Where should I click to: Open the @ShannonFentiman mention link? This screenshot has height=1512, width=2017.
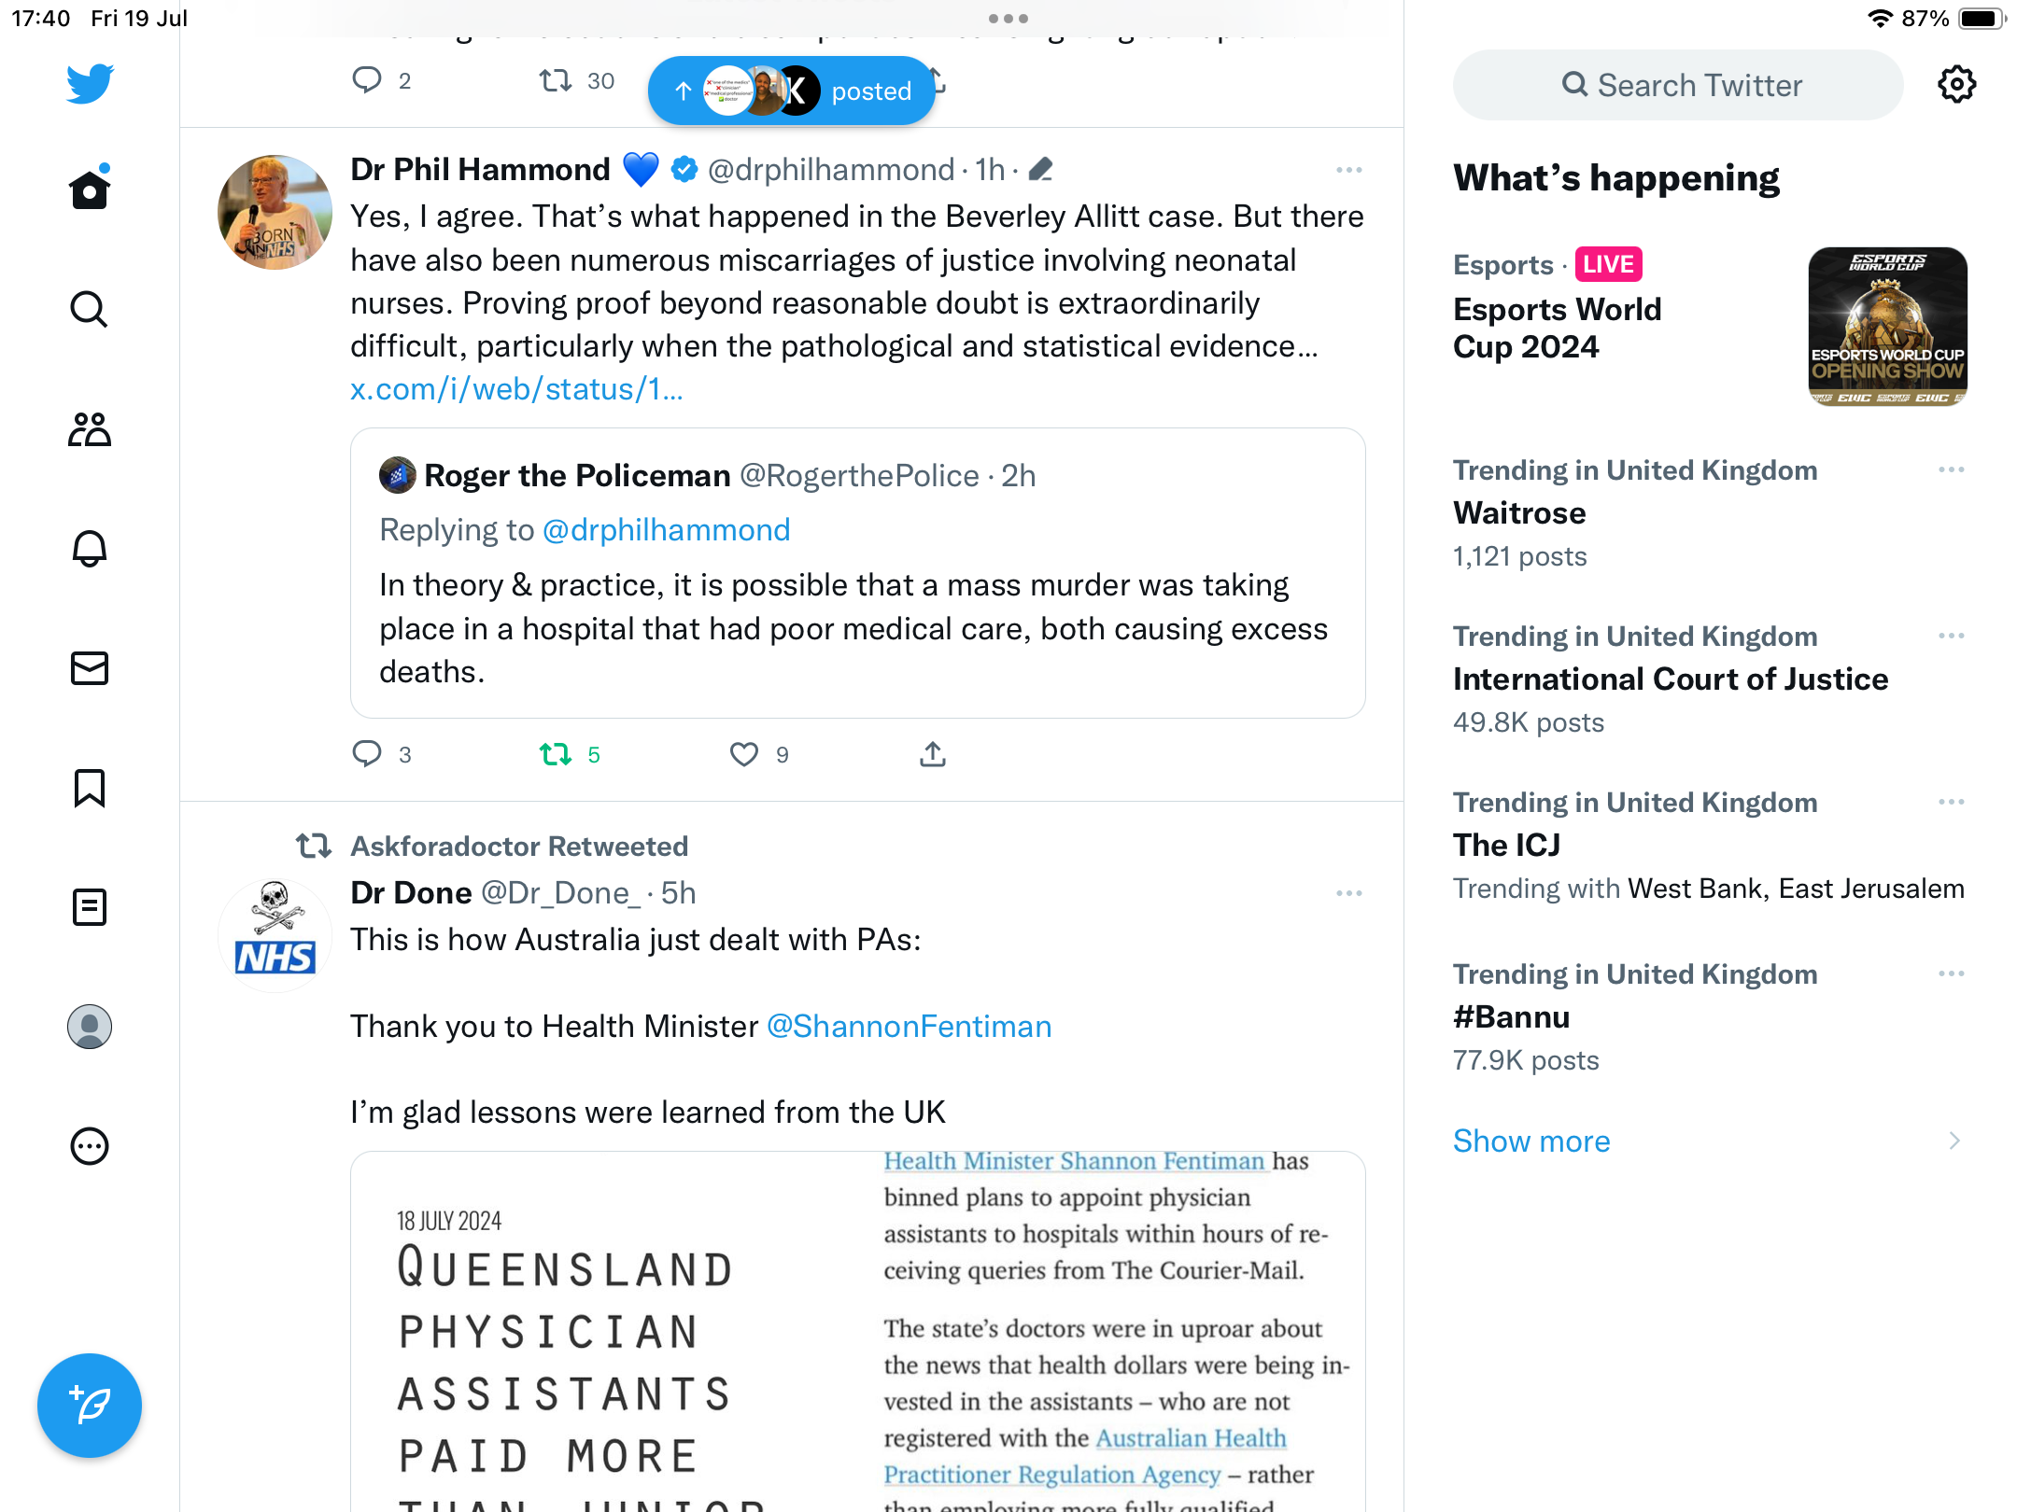point(909,1026)
